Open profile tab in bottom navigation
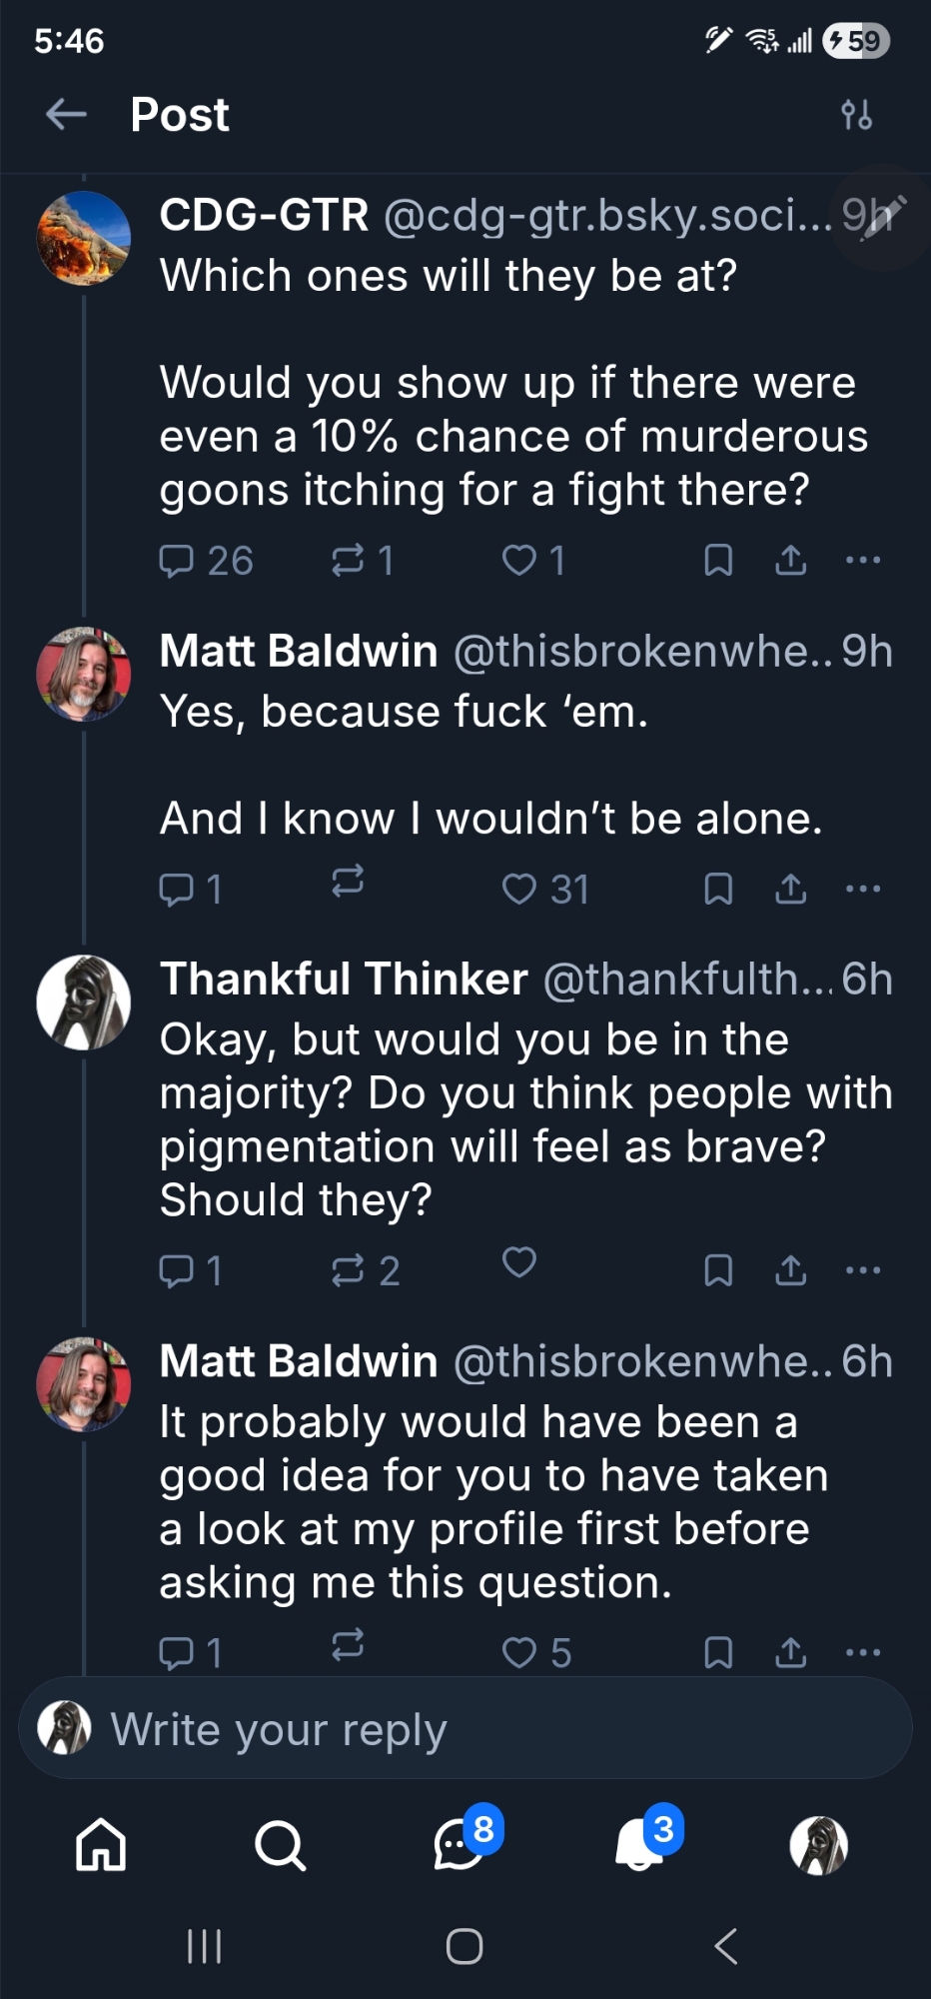The image size is (931, 1999). pos(819,1845)
